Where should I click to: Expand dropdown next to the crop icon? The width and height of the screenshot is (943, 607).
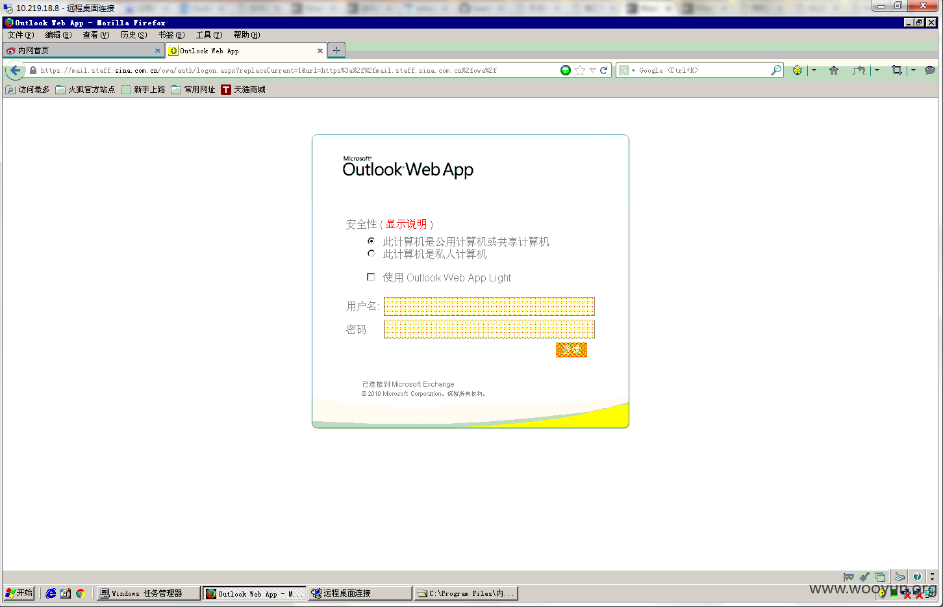913,70
